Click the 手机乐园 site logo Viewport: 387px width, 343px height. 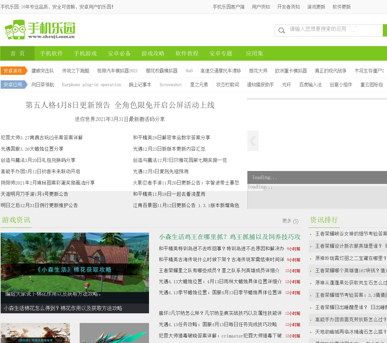point(40,30)
